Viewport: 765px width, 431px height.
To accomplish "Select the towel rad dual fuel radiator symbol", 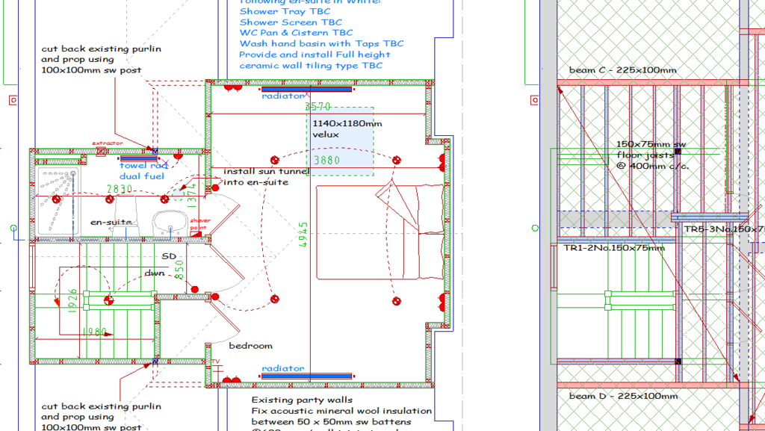I will tap(138, 158).
